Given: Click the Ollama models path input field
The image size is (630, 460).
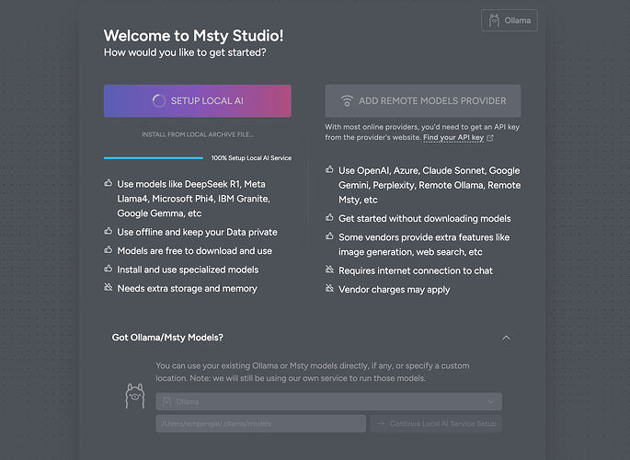Looking at the screenshot, I should pos(260,423).
